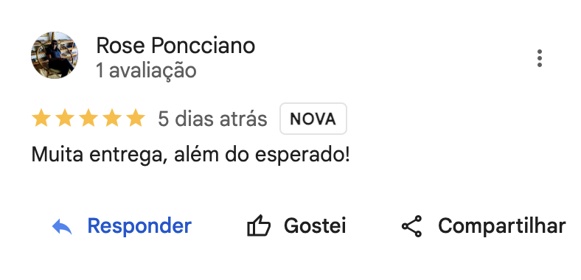
Task: Click the fifth yellow rating star
Action: (x=136, y=118)
